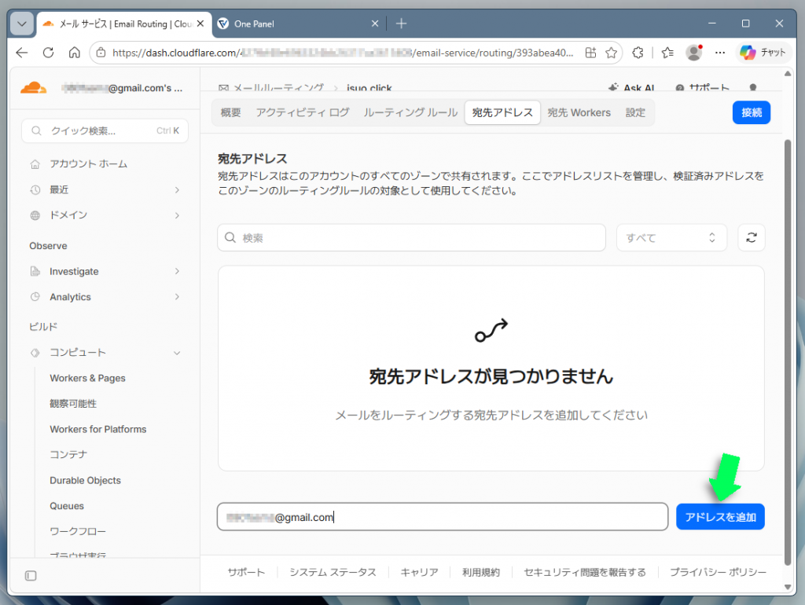Open 観察可能性 in sidebar
The height and width of the screenshot is (605, 805).
[x=73, y=404]
